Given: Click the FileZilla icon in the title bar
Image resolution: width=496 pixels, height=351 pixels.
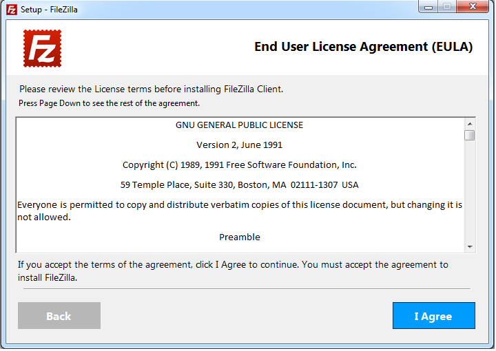Looking at the screenshot, I should pyautogui.click(x=10, y=8).
